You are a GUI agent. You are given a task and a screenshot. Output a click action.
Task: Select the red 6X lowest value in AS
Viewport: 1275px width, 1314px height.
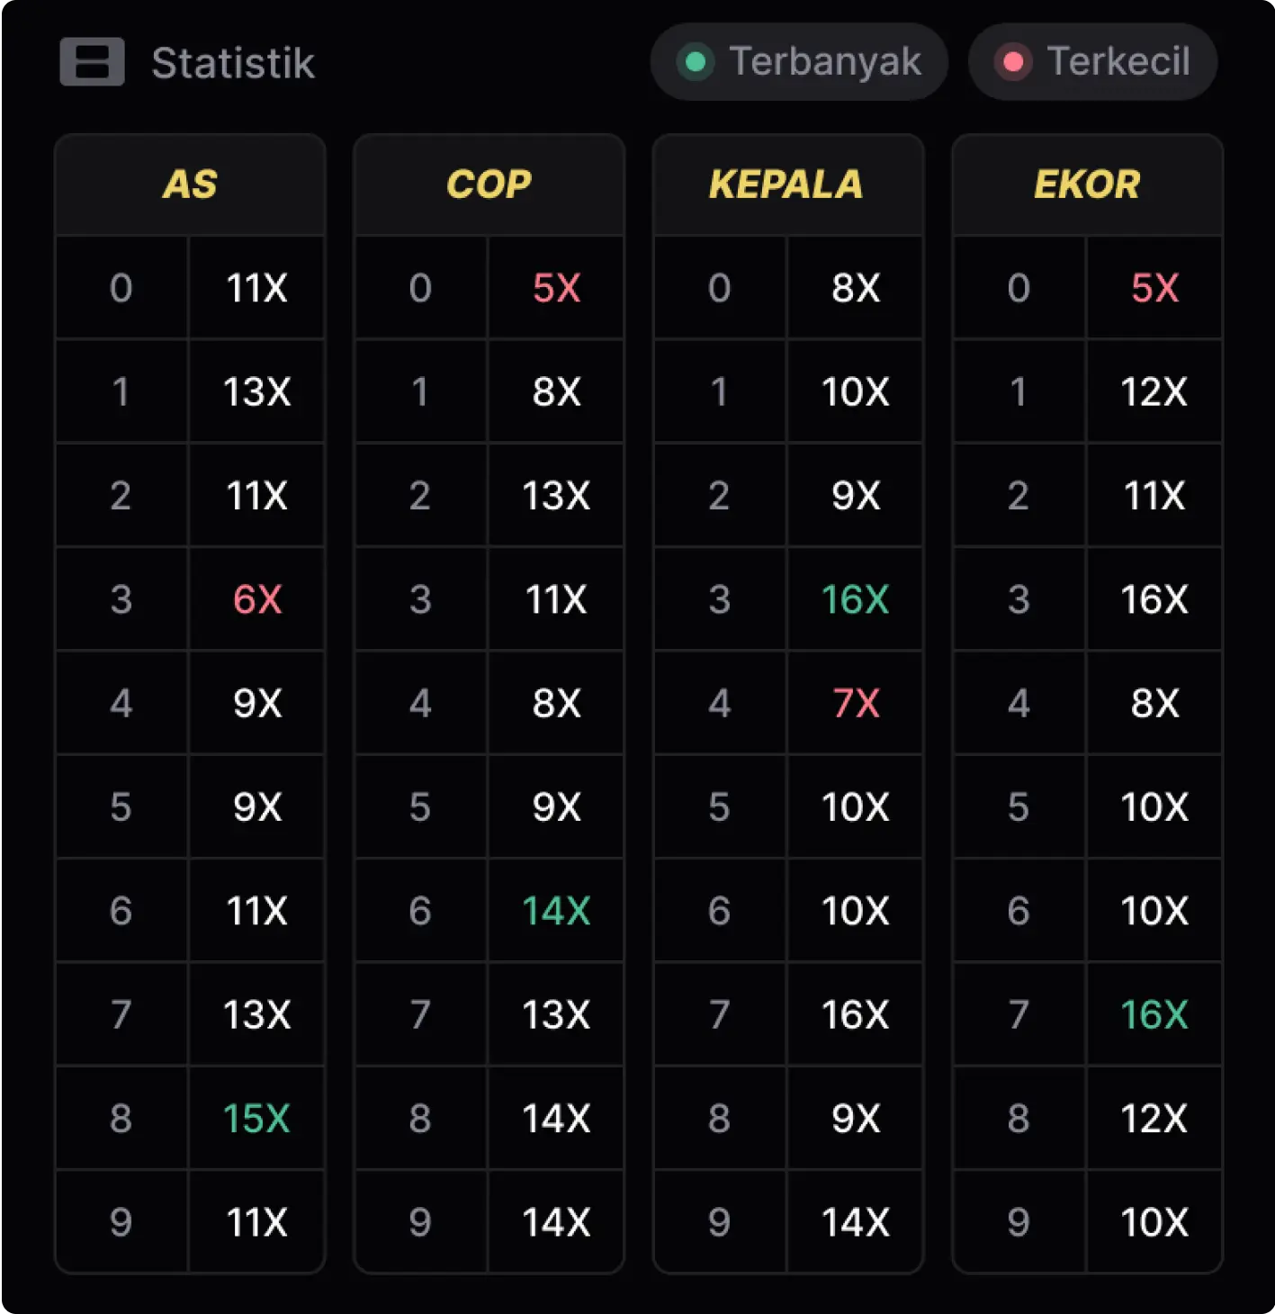(256, 598)
